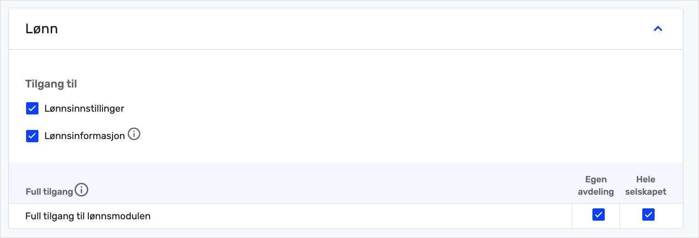Click blank space in the lønnsmodulen table row
Image resolution: width=699 pixels, height=238 pixels.
point(357,216)
